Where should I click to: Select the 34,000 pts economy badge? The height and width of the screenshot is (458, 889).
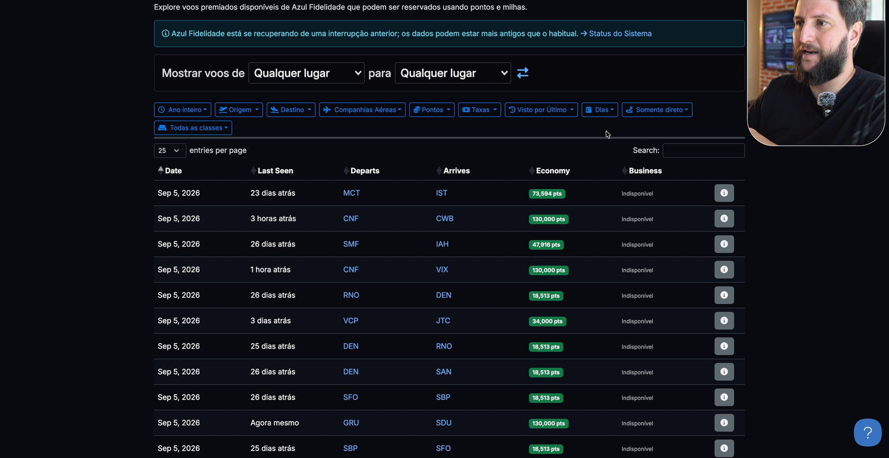point(547,321)
